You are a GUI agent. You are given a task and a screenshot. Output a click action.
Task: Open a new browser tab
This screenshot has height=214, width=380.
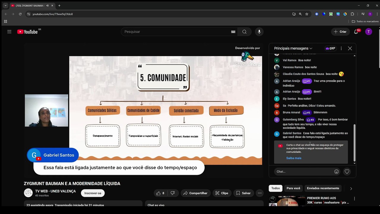point(59,6)
